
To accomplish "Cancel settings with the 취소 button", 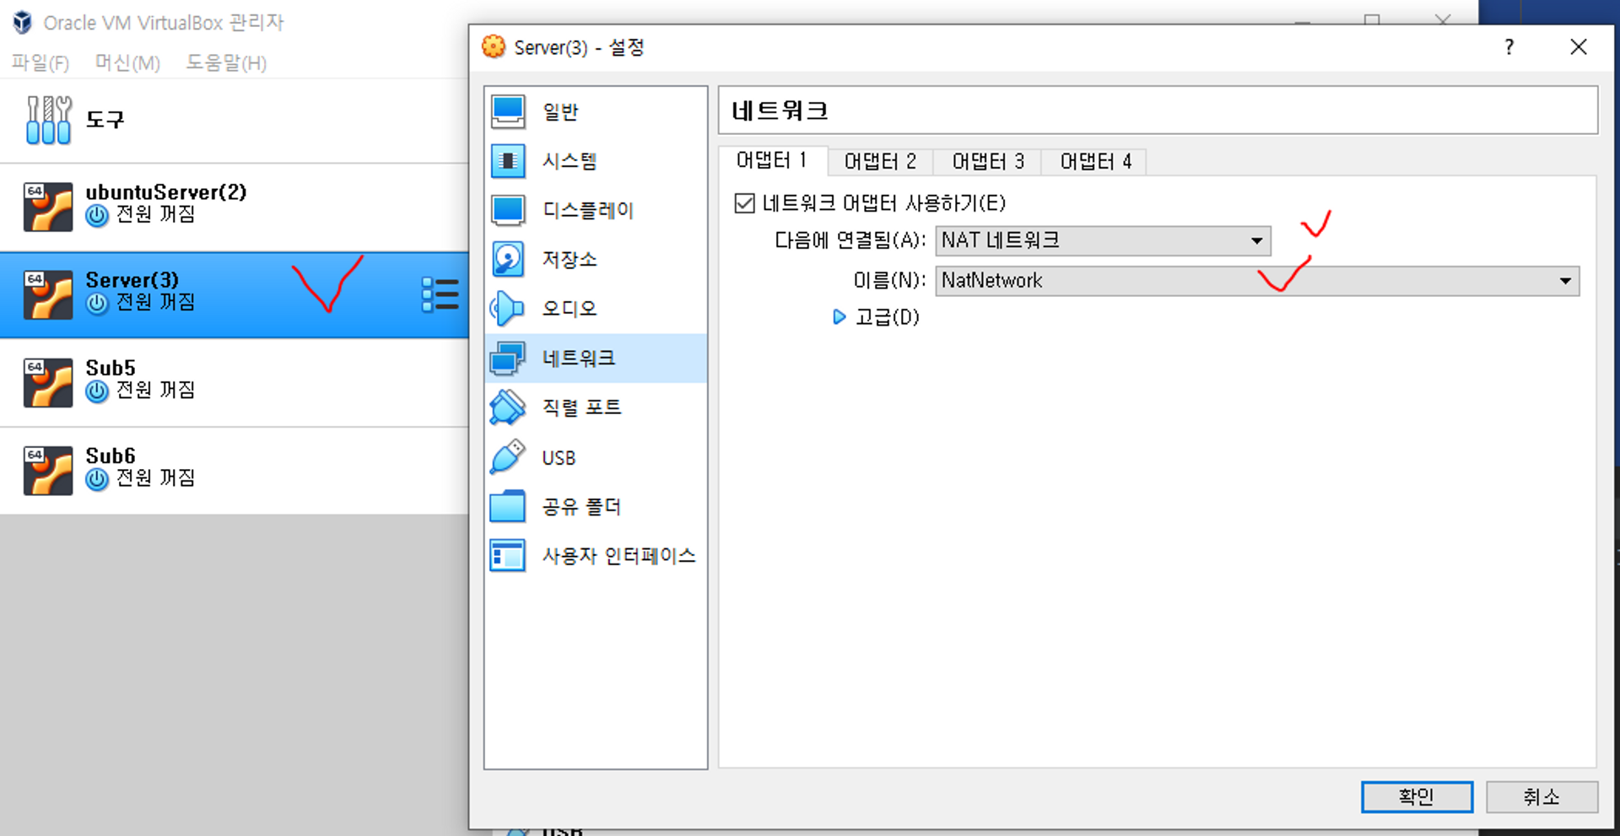I will (1542, 796).
